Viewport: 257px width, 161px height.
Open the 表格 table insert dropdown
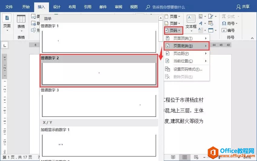(x=21, y=23)
